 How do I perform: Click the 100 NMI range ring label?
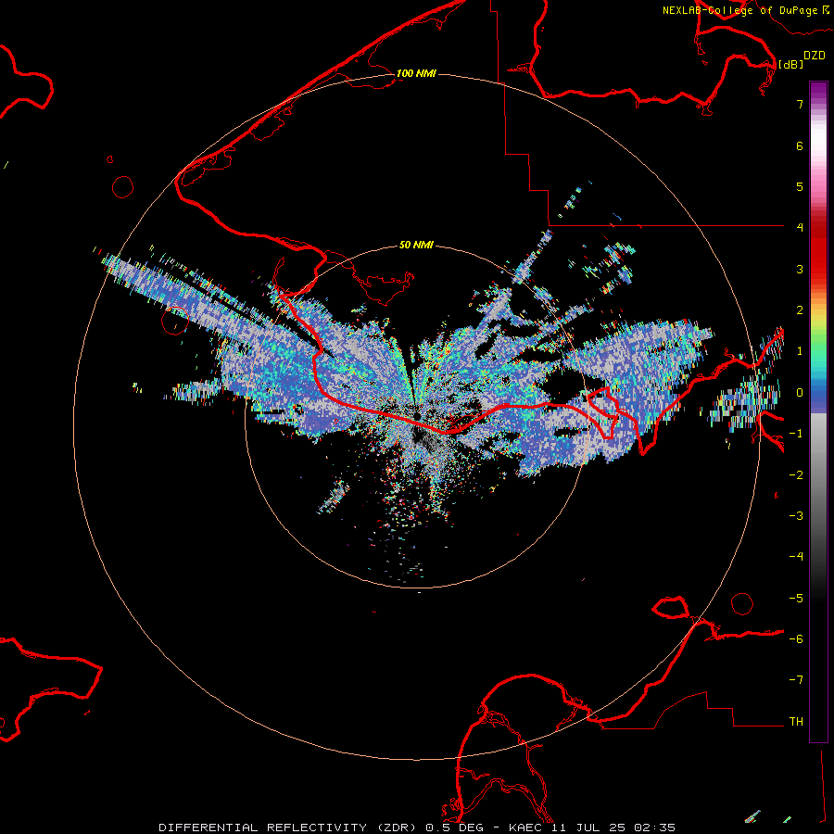(x=416, y=73)
